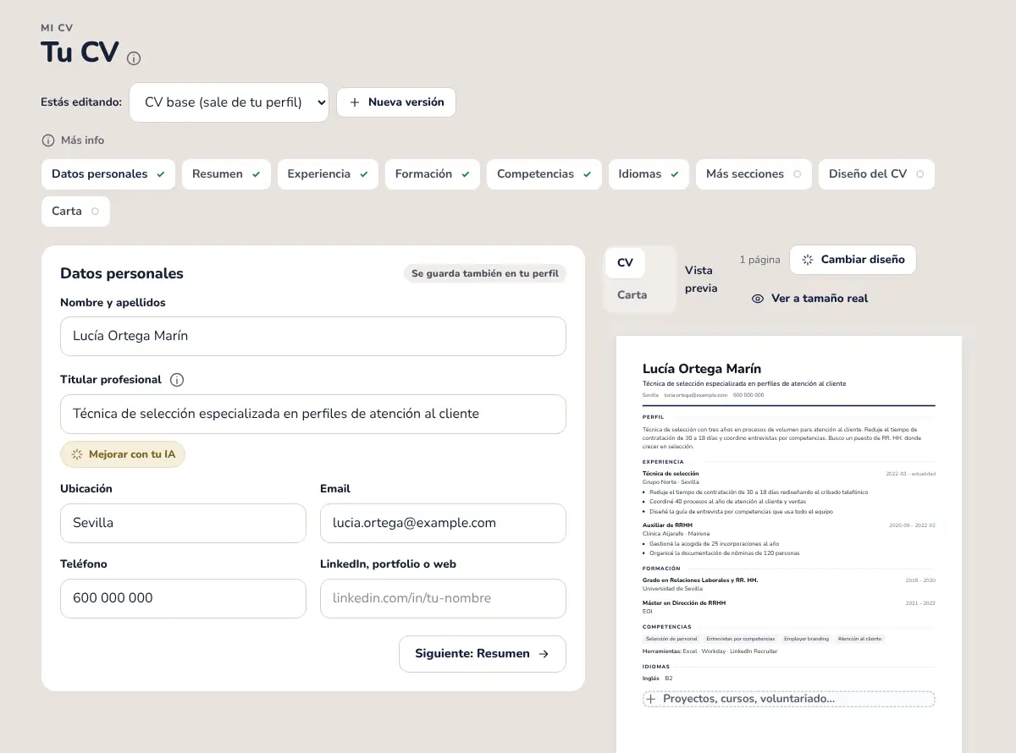
Task: Create a new version with Nueva versión
Action: [x=396, y=102]
